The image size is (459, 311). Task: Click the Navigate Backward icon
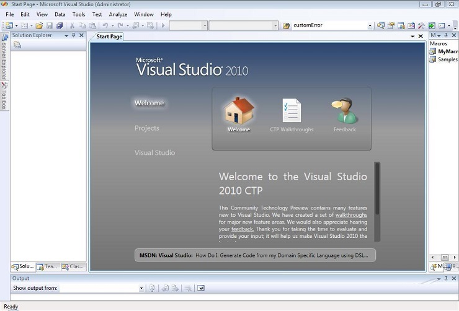(136, 26)
